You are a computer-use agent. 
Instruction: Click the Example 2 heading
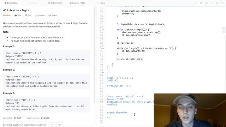pos(9,70)
